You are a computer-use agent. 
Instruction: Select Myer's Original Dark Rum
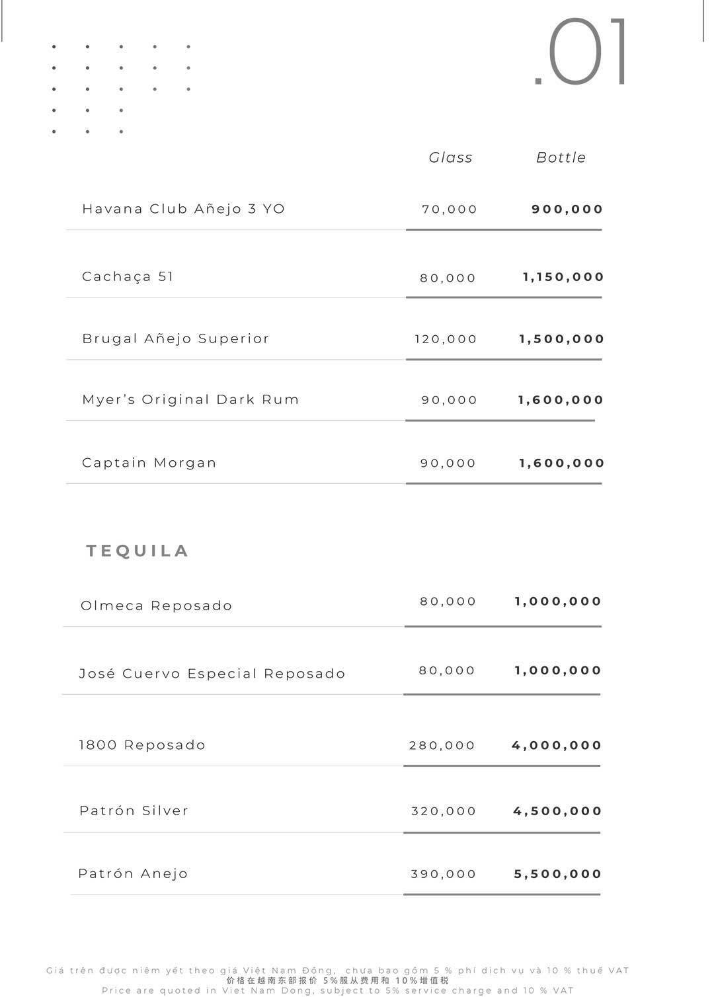(190, 399)
